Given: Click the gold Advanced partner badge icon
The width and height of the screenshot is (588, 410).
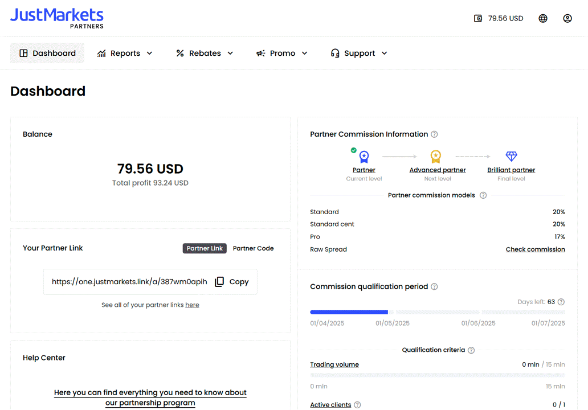Looking at the screenshot, I should [x=436, y=156].
